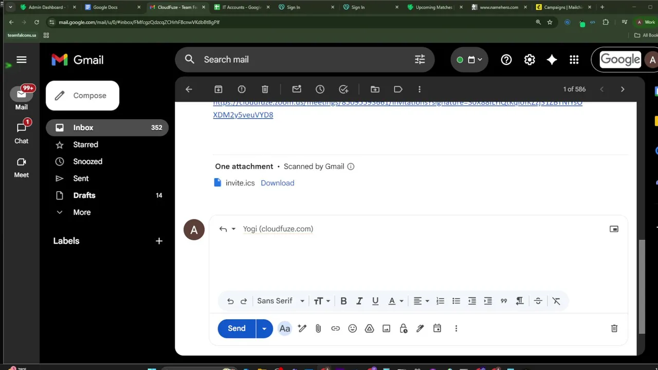The image size is (658, 370).
Task: Toggle quote block formatting
Action: pos(504,301)
